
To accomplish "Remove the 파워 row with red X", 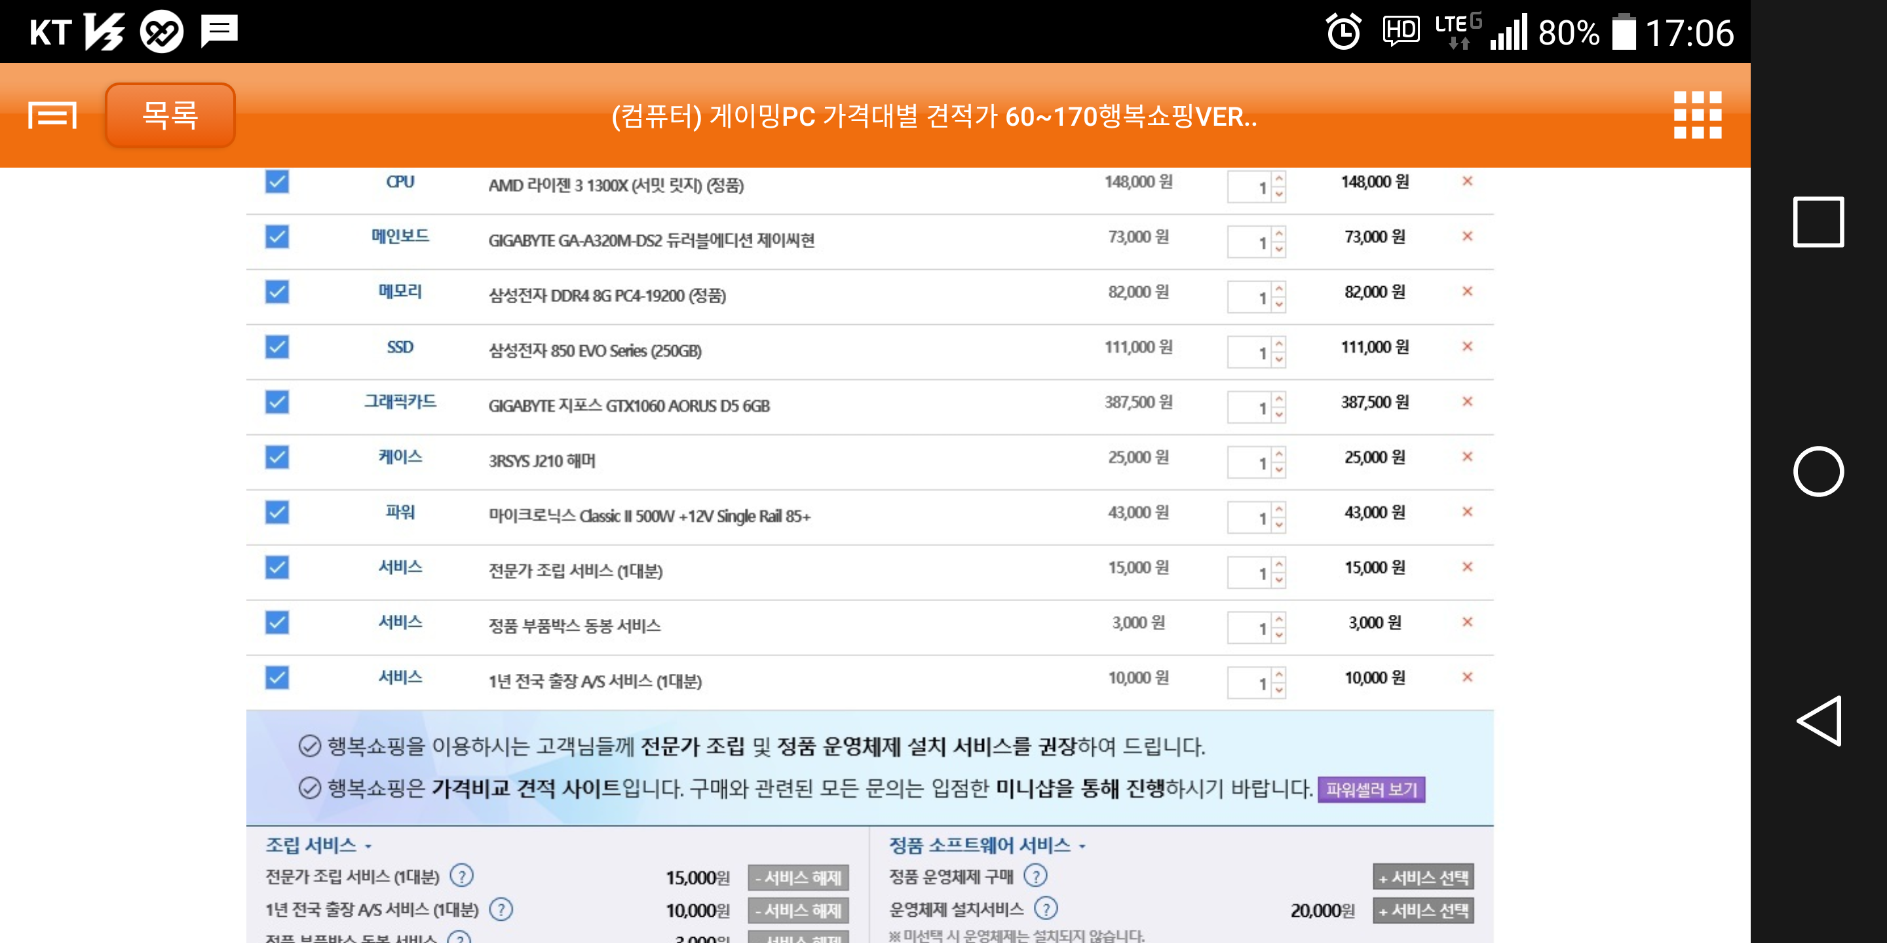I will pos(1467,511).
